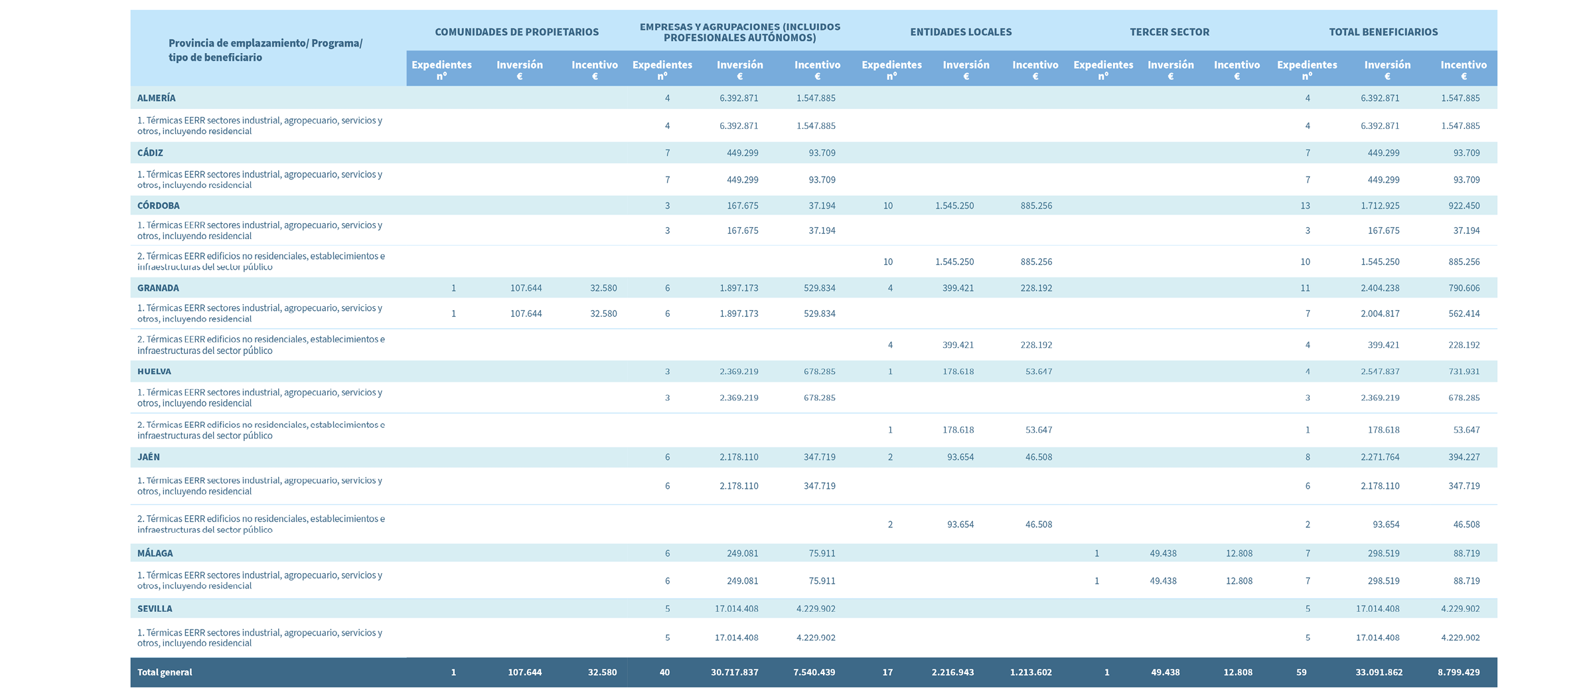The height and width of the screenshot is (690, 1579).
Task: Click the Total general row label
Action: (165, 672)
